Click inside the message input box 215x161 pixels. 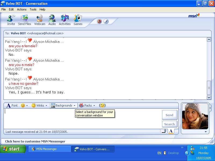[x=82, y=119]
